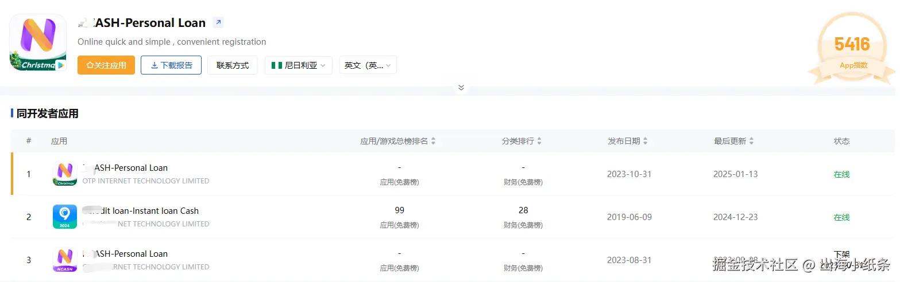This screenshot has width=900, height=282.
Task: Open row 3 ASH-Personal Loan app link
Action: [125, 254]
